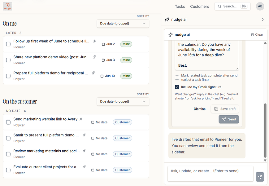Click the calendar icon on 'Review marketing materials' row

tap(93, 154)
